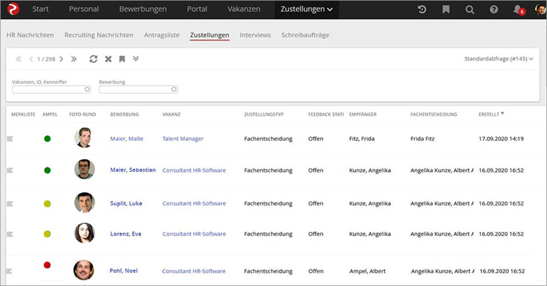This screenshot has height=286, width=547.
Task: Click the red traffic light for Pohl, Noel
Action: tap(47, 265)
